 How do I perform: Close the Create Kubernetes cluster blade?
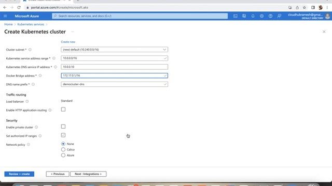[x=324, y=32]
